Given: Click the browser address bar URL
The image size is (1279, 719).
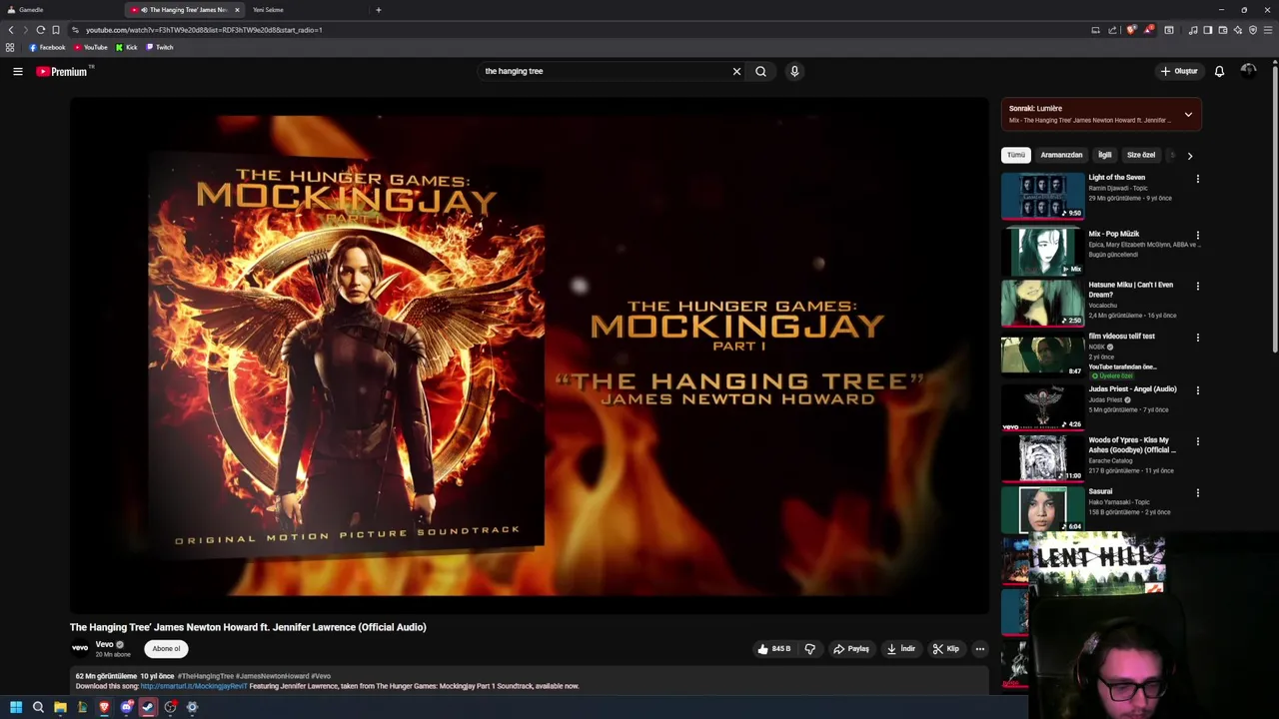Looking at the screenshot, I should [x=204, y=30].
